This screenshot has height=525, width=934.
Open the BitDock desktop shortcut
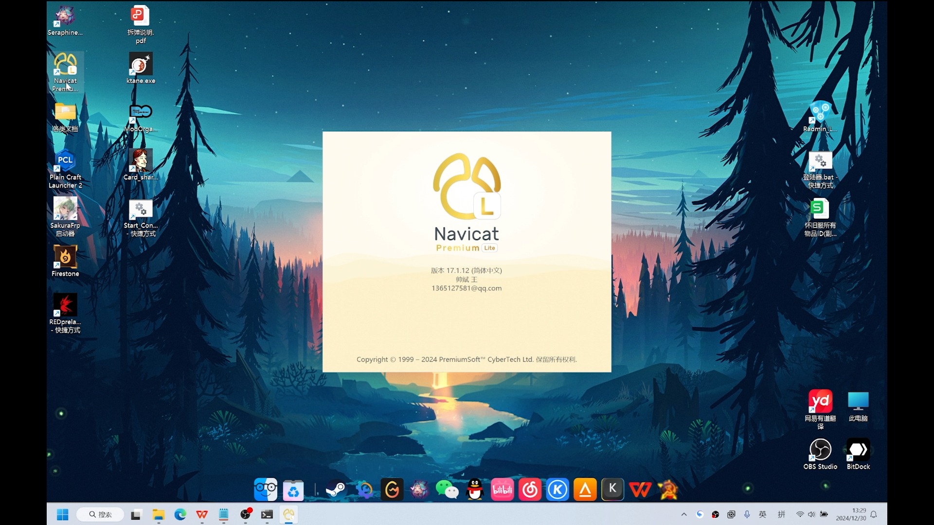pyautogui.click(x=858, y=454)
